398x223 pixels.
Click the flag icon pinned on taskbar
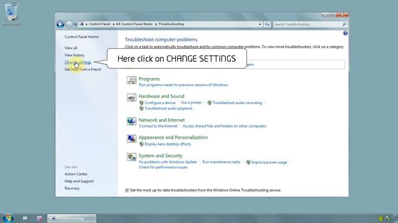[x=25, y=218]
